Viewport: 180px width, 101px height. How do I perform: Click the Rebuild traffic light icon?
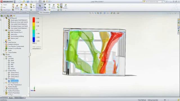click(x=44, y=2)
